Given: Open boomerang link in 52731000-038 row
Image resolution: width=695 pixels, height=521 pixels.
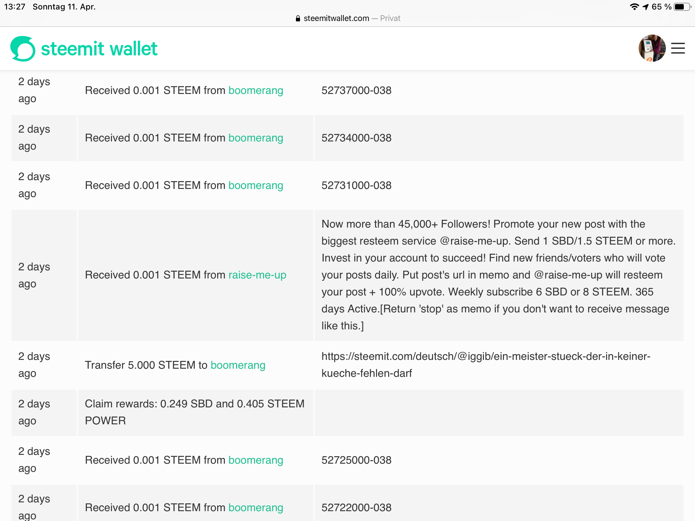Looking at the screenshot, I should 256,186.
